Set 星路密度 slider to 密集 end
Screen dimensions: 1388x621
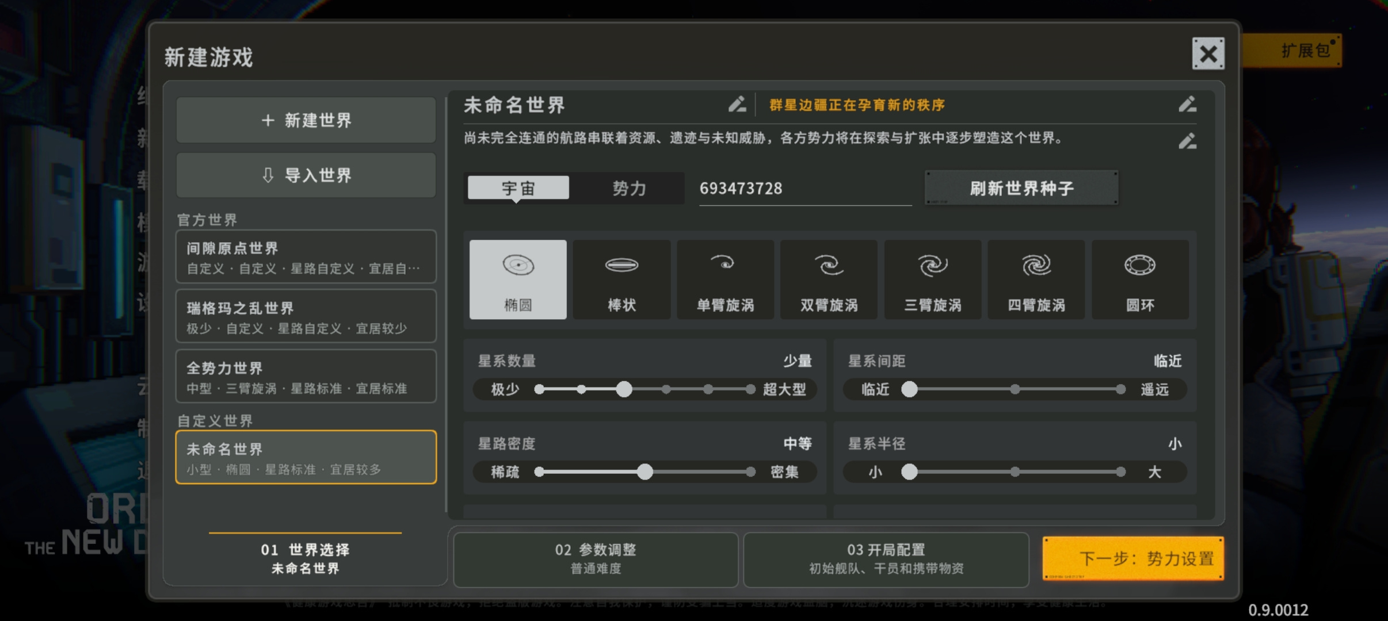750,472
